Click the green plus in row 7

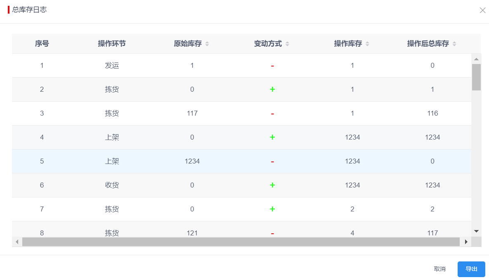[272, 209]
